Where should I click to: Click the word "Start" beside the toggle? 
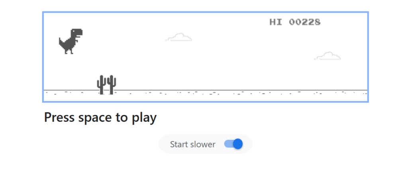(x=179, y=144)
